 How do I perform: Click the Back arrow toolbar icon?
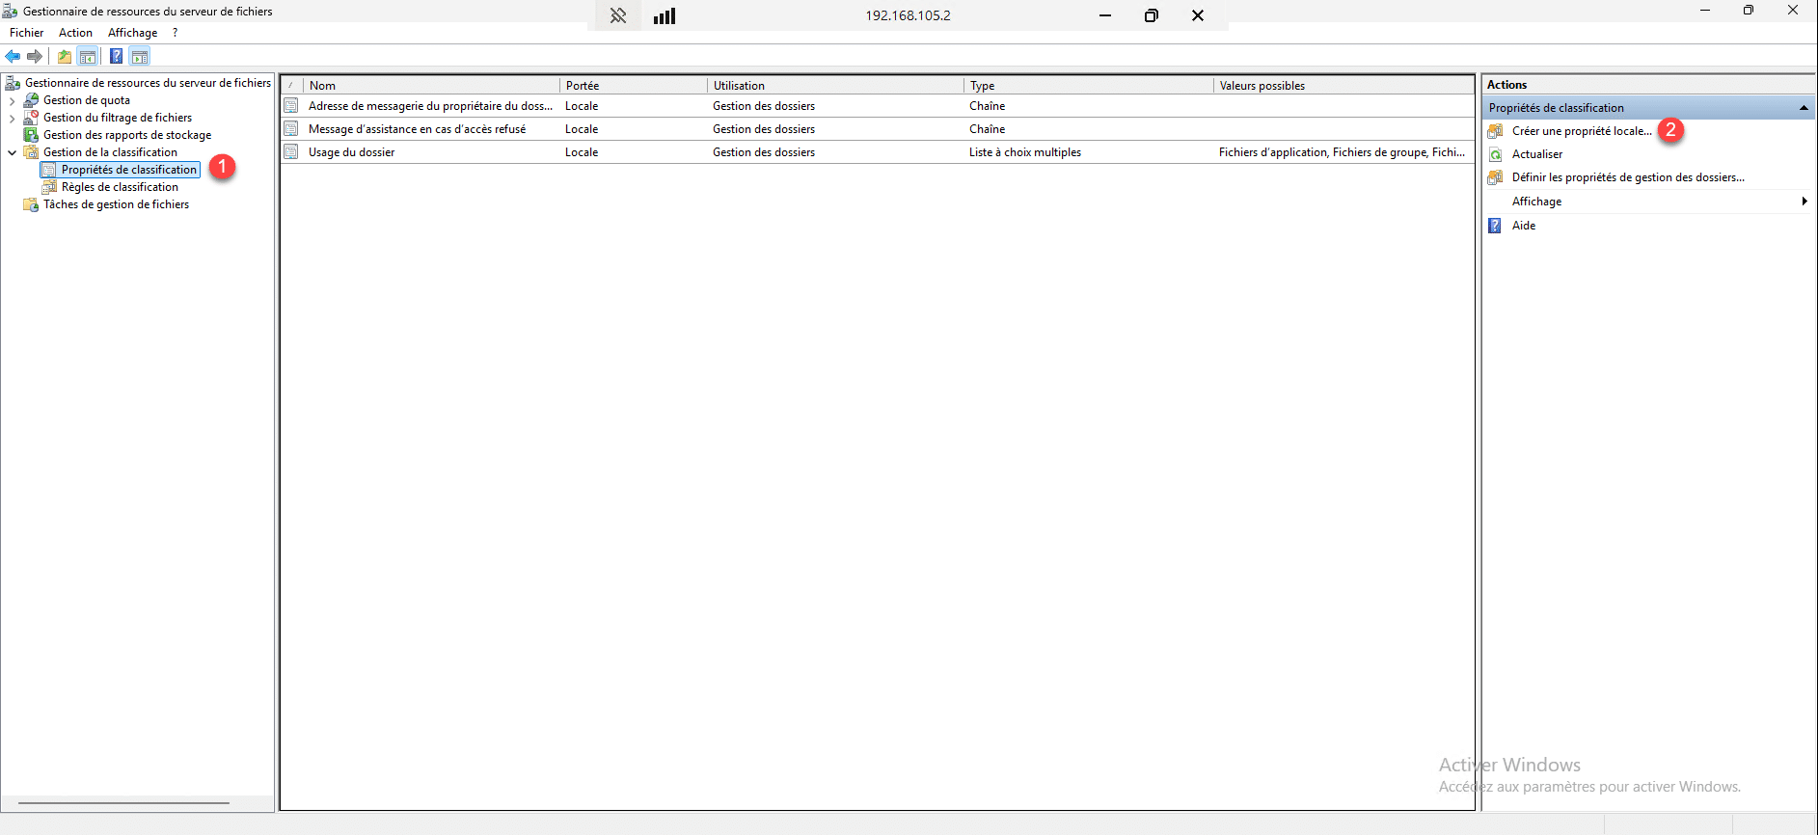click(x=14, y=56)
